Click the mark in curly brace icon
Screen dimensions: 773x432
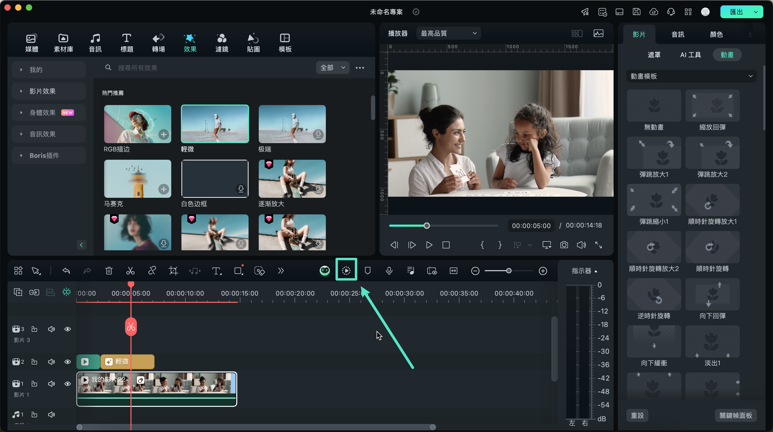[482, 245]
